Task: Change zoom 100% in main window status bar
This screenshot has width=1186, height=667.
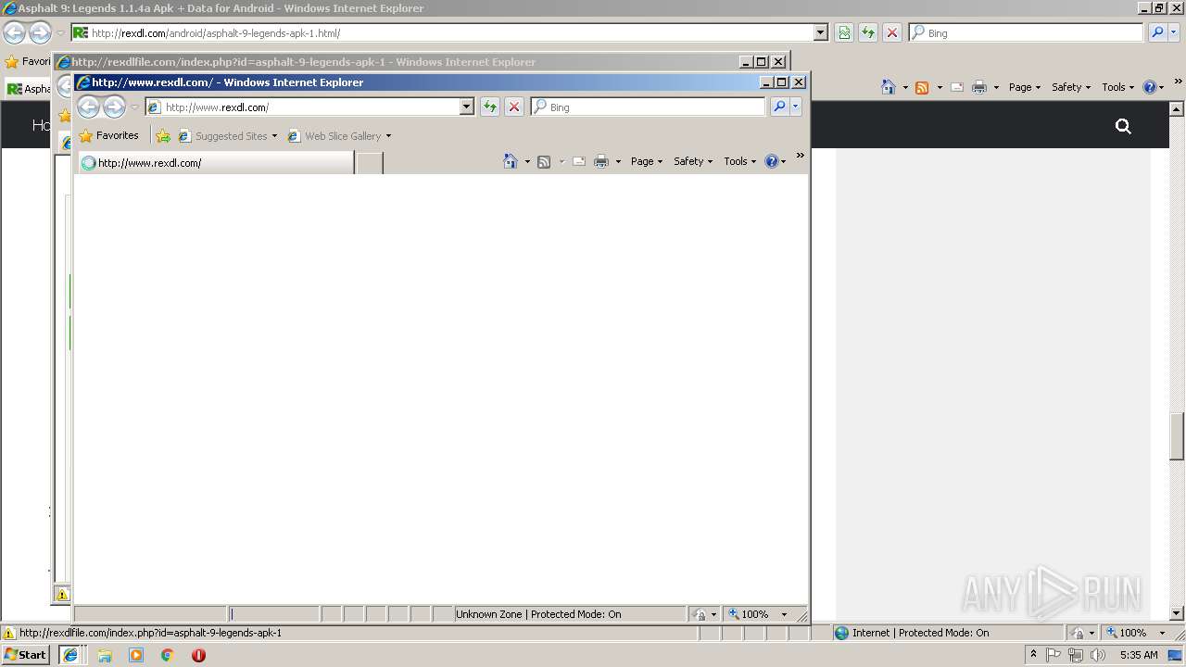Action: pyautogui.click(x=1135, y=633)
